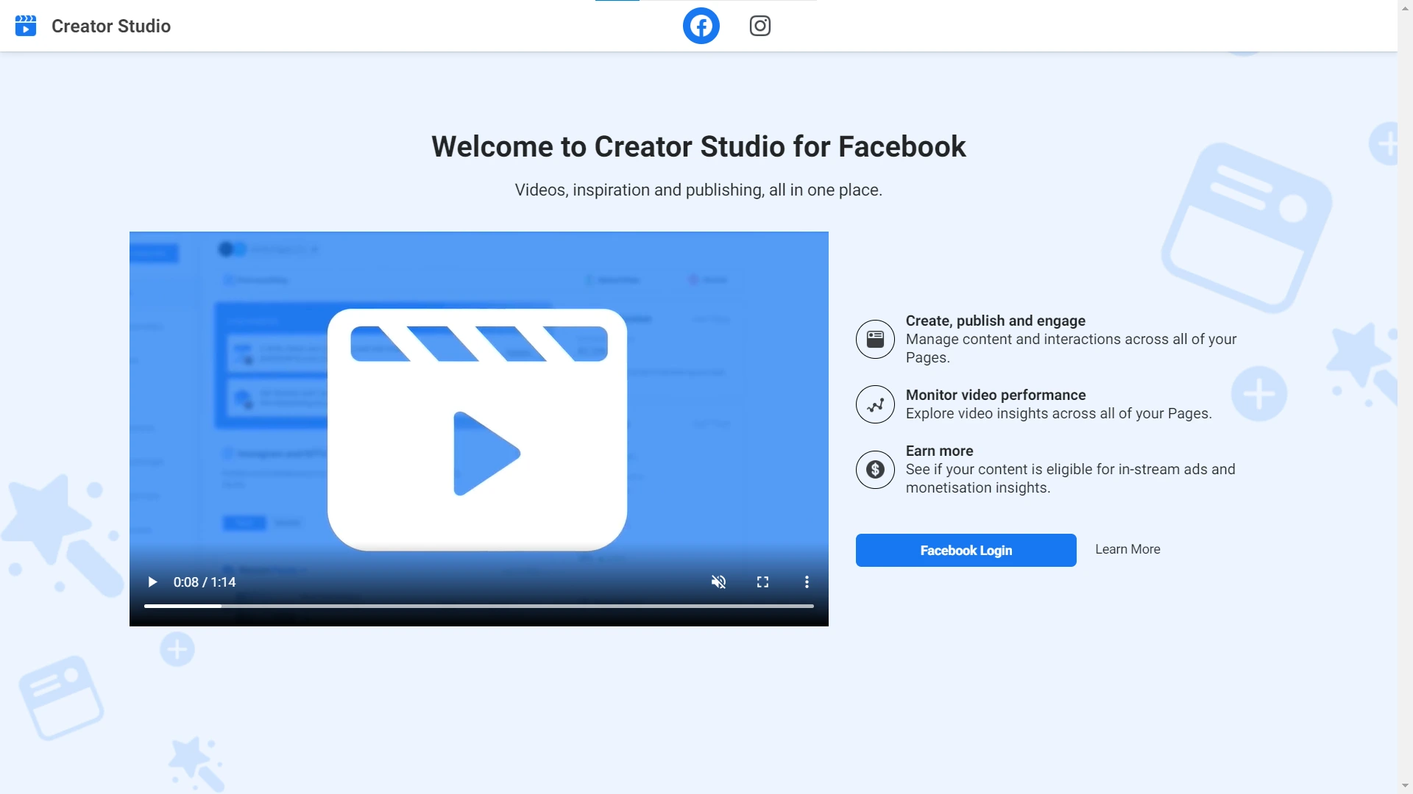1413x794 pixels.
Task: Seek along the video progress bar
Action: 478,606
